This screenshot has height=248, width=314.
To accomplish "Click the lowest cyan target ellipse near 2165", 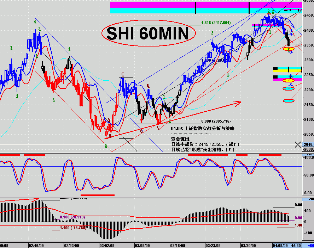I will 289,101.
